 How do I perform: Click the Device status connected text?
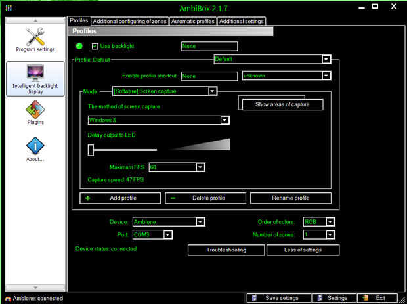[106, 249]
